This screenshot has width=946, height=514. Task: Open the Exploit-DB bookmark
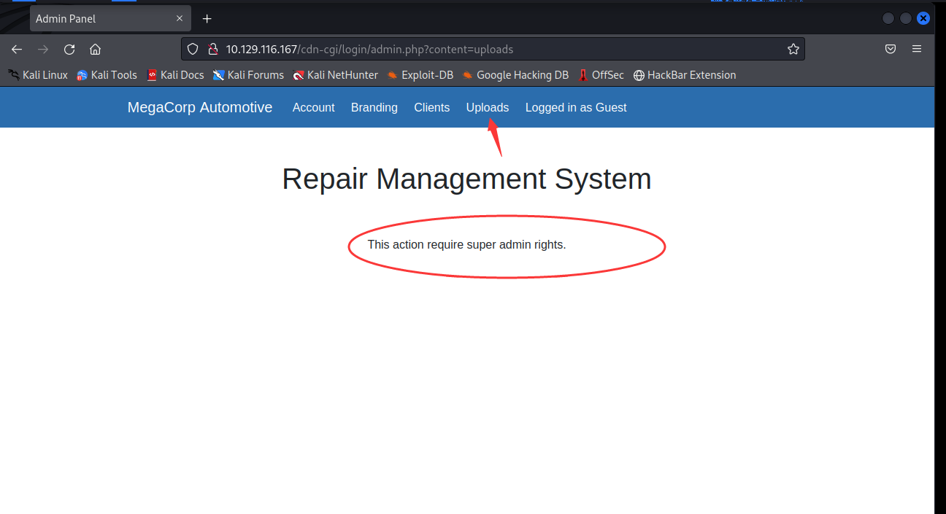click(420, 75)
